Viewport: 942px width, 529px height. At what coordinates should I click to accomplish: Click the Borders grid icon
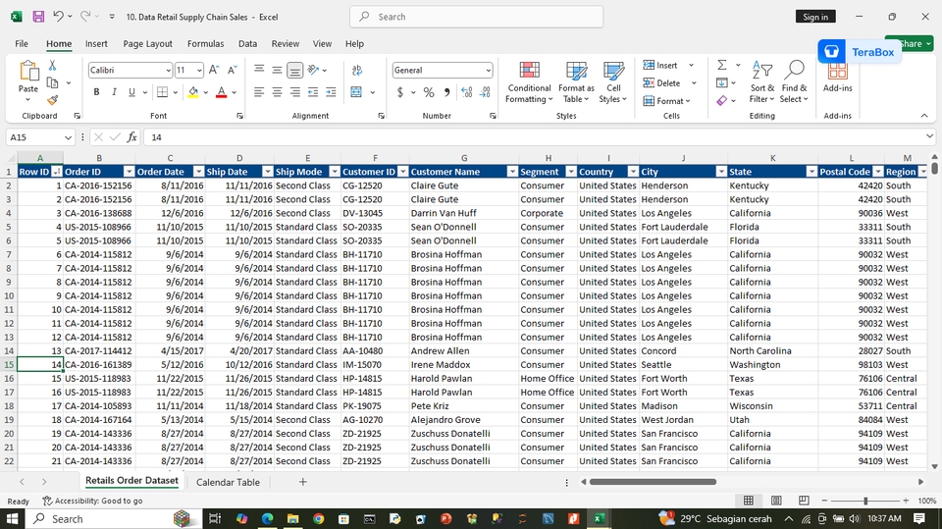(x=162, y=92)
